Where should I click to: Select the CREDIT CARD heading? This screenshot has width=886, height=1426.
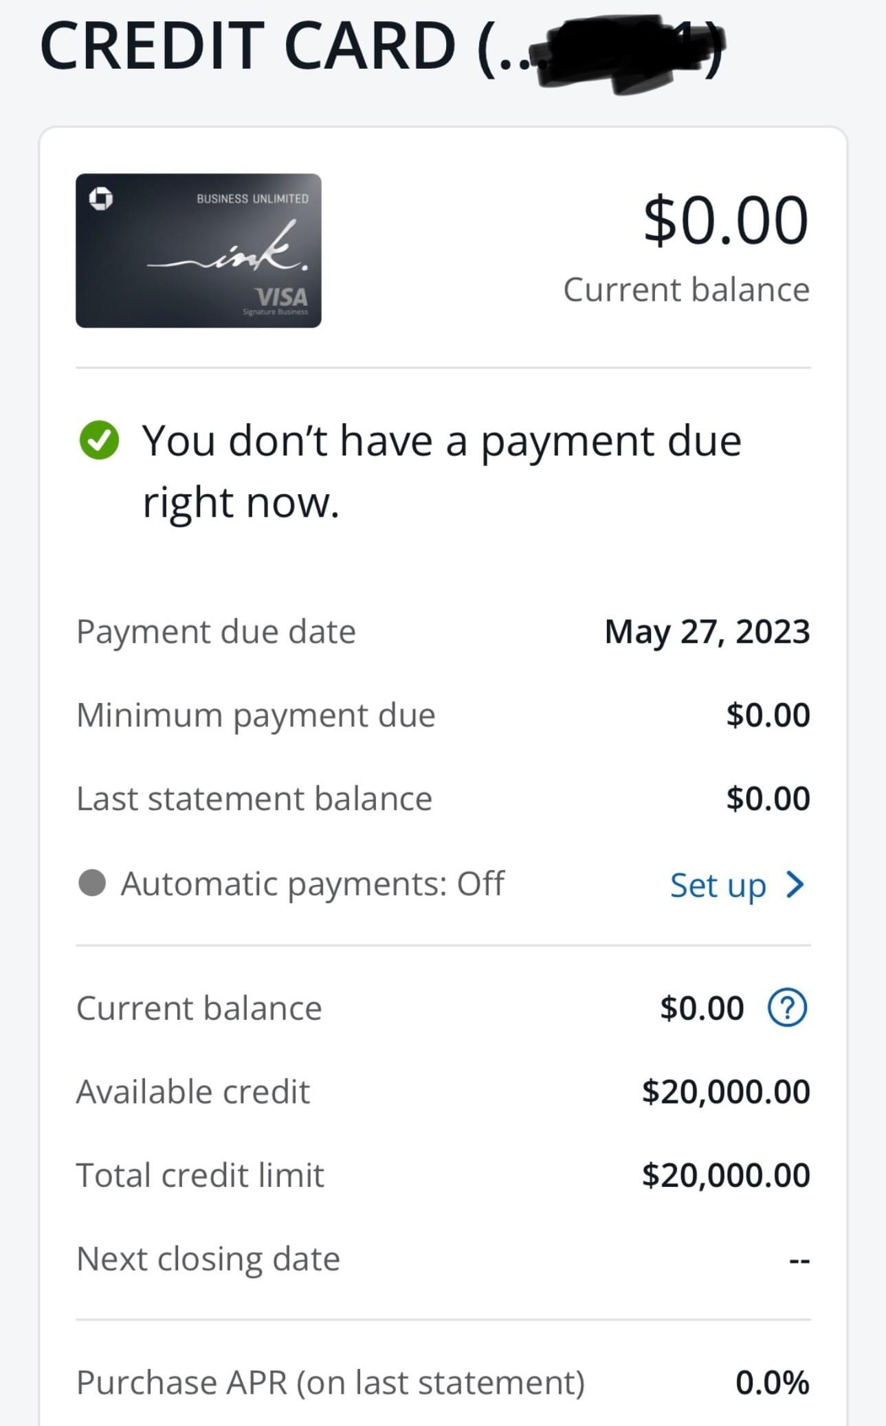(247, 47)
